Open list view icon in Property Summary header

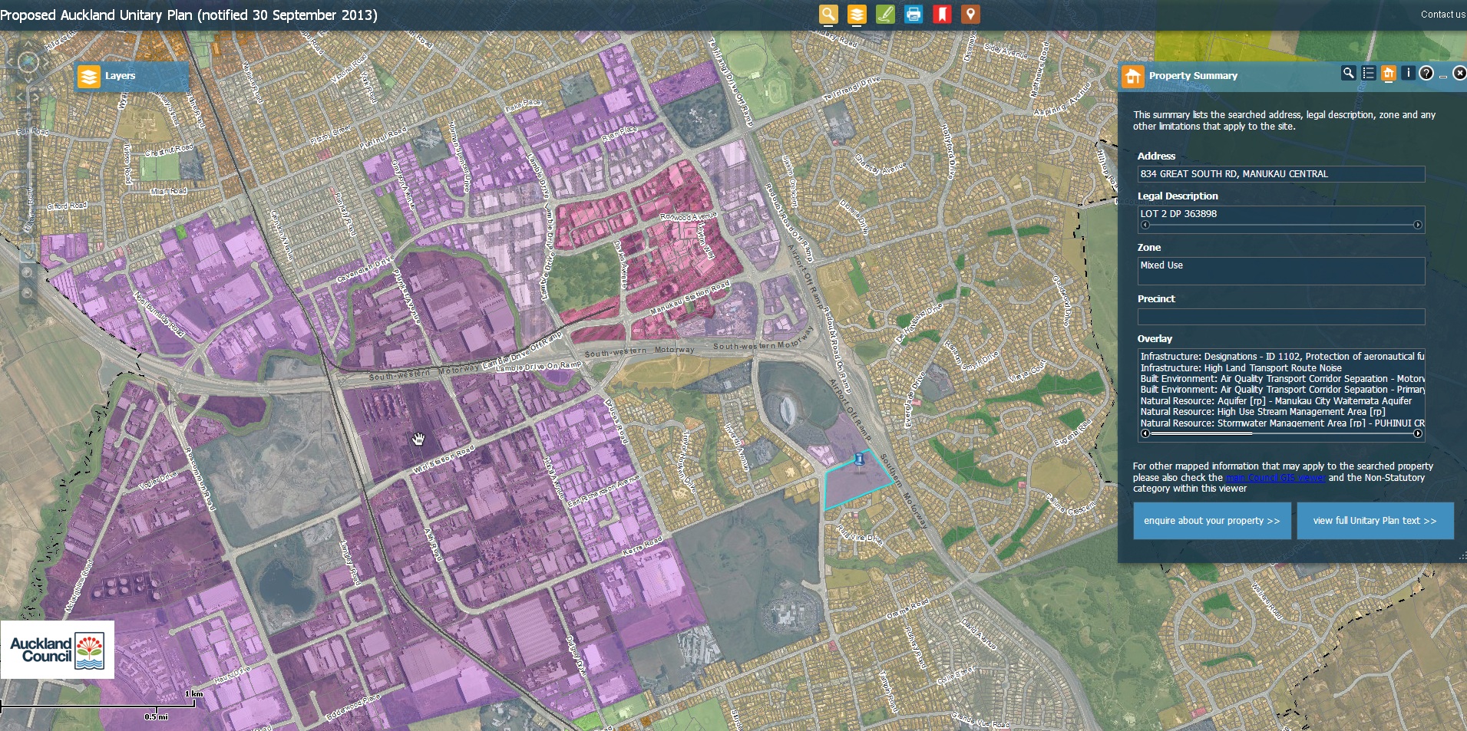[1368, 74]
